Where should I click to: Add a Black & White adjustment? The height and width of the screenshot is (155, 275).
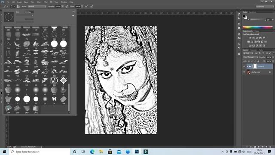click(x=255, y=42)
